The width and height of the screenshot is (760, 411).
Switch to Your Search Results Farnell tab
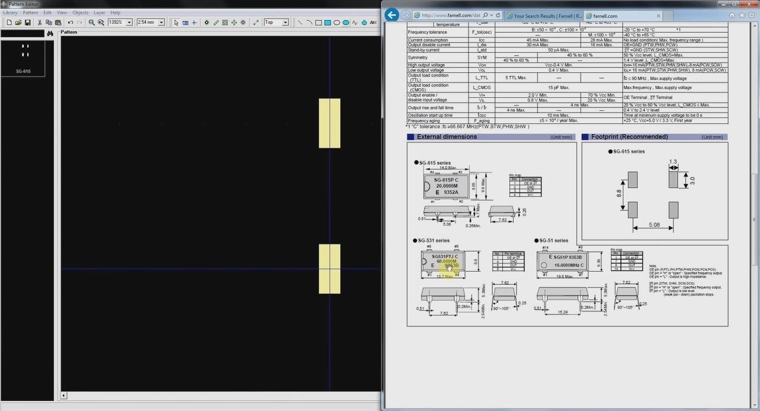pos(543,15)
